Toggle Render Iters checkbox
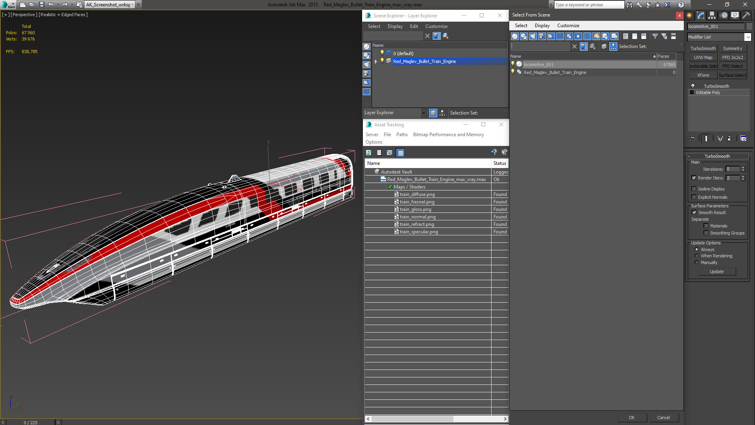 point(694,178)
